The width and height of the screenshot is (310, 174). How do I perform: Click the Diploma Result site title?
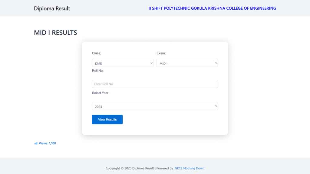tap(52, 8)
